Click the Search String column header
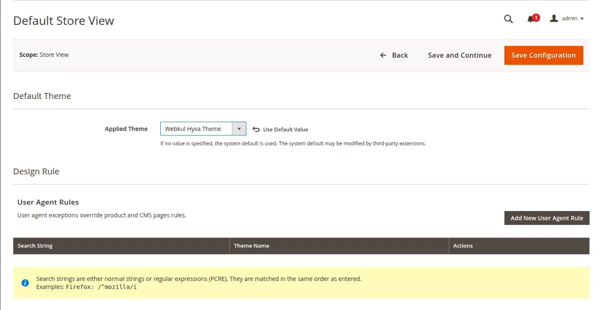This screenshot has width=601, height=310. coord(35,245)
